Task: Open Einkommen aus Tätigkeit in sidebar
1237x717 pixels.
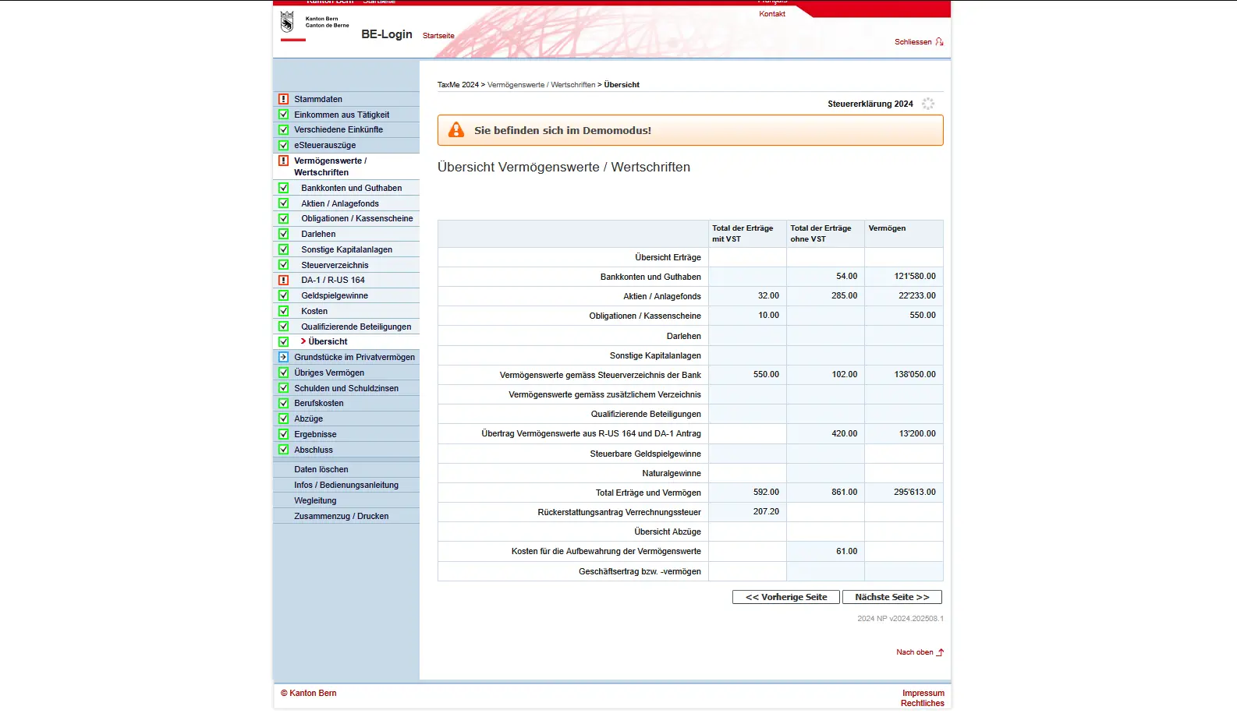Action: point(342,115)
